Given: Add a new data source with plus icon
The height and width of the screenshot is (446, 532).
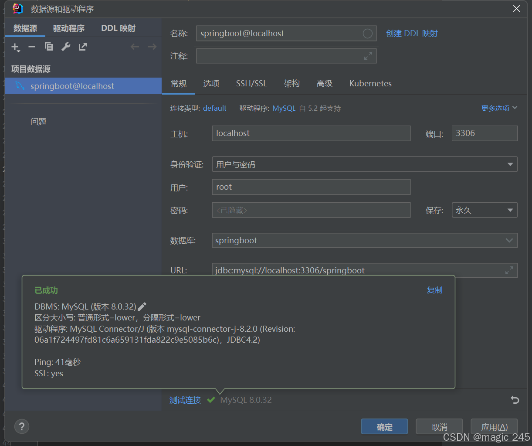Looking at the screenshot, I should point(16,47).
